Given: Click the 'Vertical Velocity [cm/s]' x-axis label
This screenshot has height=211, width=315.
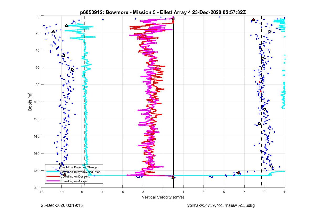Looking at the screenshot, I should click(163, 197).
